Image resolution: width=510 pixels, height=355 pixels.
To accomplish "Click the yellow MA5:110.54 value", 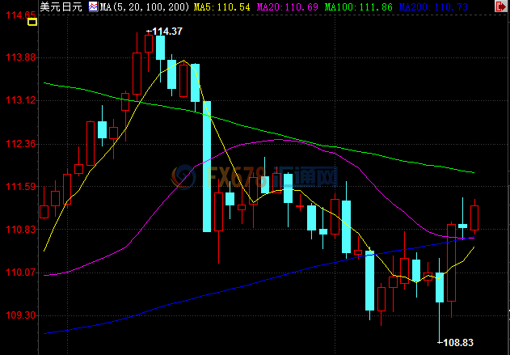I will tap(222, 6).
